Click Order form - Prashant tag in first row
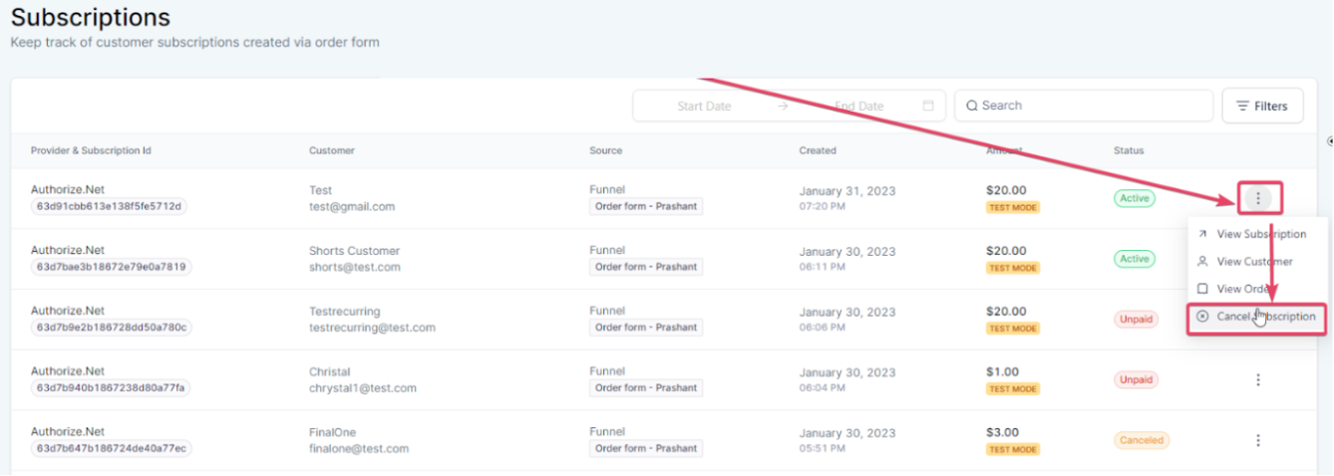 [x=646, y=207]
